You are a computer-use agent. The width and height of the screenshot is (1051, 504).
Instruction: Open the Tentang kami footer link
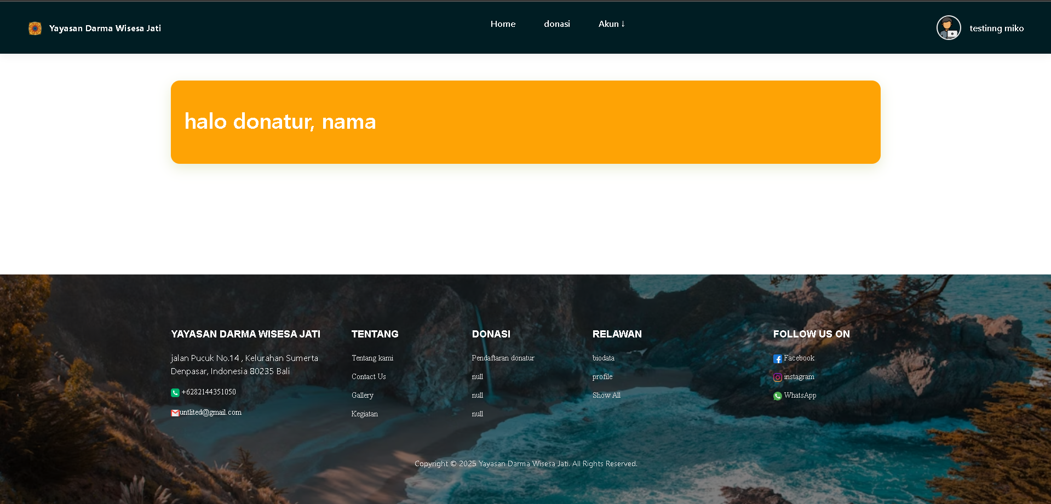tap(372, 358)
